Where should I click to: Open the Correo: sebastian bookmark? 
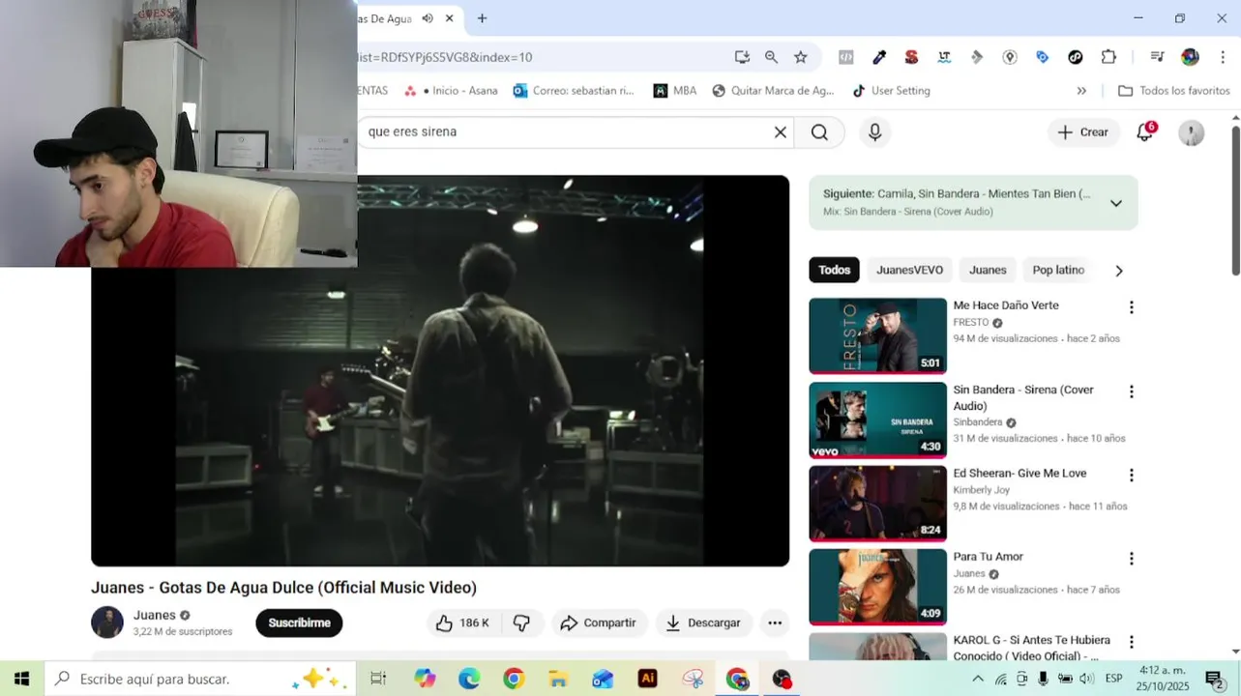[x=574, y=91]
